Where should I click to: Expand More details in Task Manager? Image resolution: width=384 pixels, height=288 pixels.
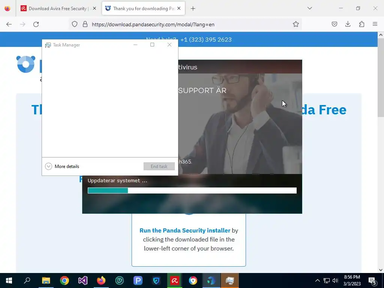[62, 166]
